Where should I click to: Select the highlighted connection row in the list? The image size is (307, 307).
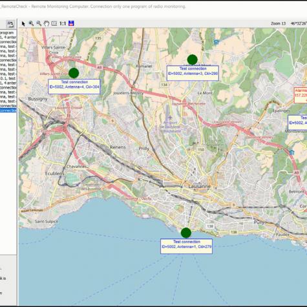point(8,111)
